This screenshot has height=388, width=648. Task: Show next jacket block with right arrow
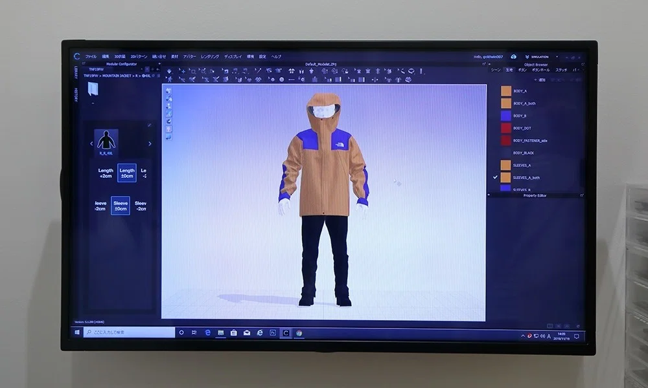pos(150,144)
